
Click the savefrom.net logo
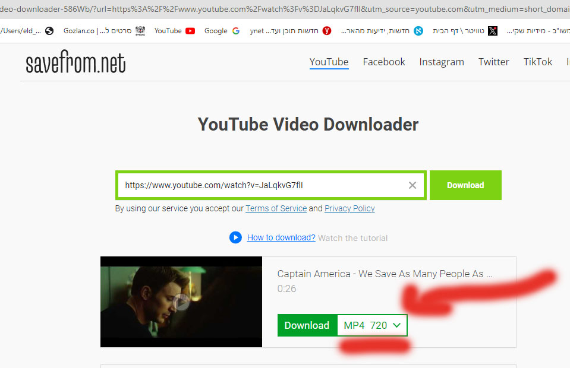(x=75, y=62)
